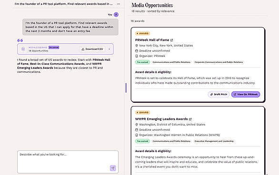This screenshot has width=279, height=175.
Task: Click View On PRWeek button
Action: [246, 94]
